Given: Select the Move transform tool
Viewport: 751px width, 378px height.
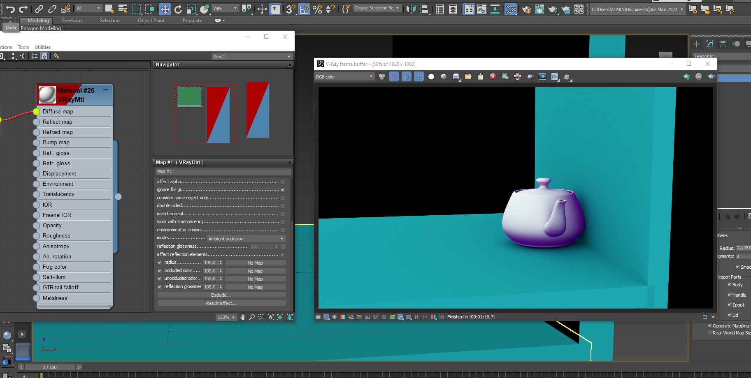Looking at the screenshot, I should [x=165, y=9].
